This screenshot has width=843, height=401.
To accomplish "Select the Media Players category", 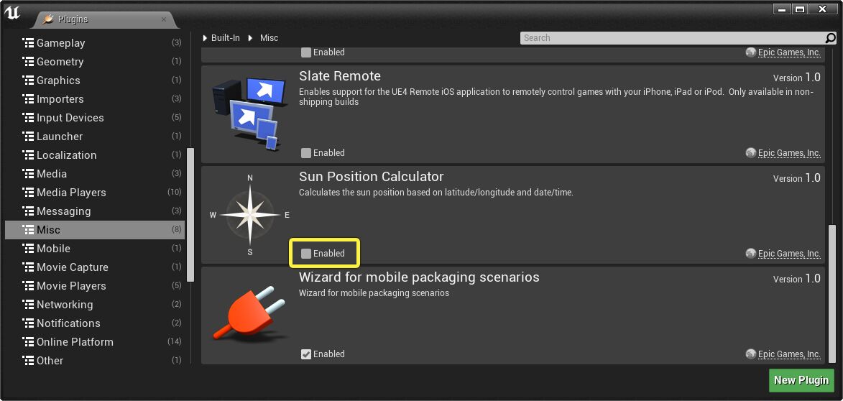I will (71, 193).
